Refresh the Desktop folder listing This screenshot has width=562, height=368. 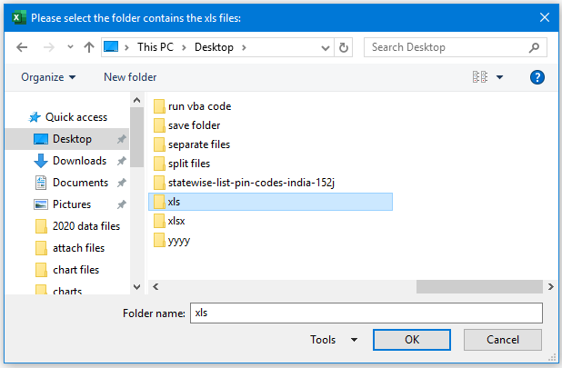click(x=343, y=47)
